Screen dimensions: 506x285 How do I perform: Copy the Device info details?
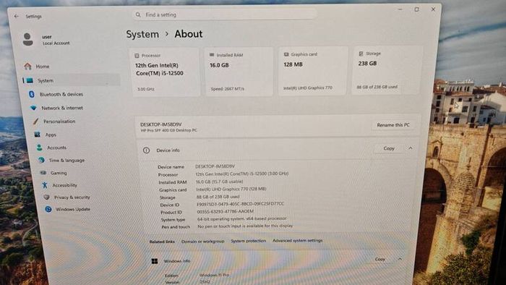389,148
